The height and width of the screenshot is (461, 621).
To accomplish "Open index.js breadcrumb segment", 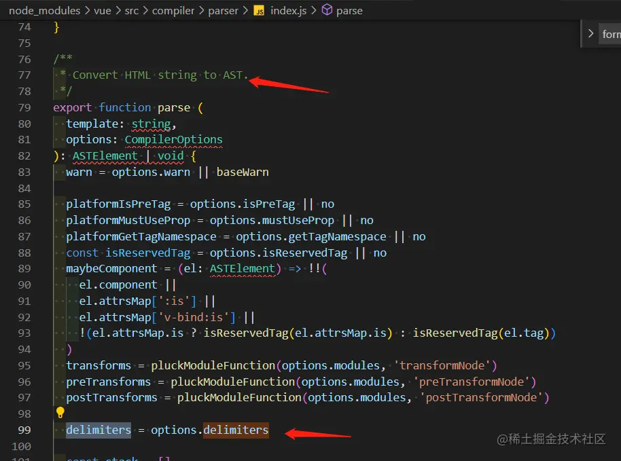I will [288, 11].
